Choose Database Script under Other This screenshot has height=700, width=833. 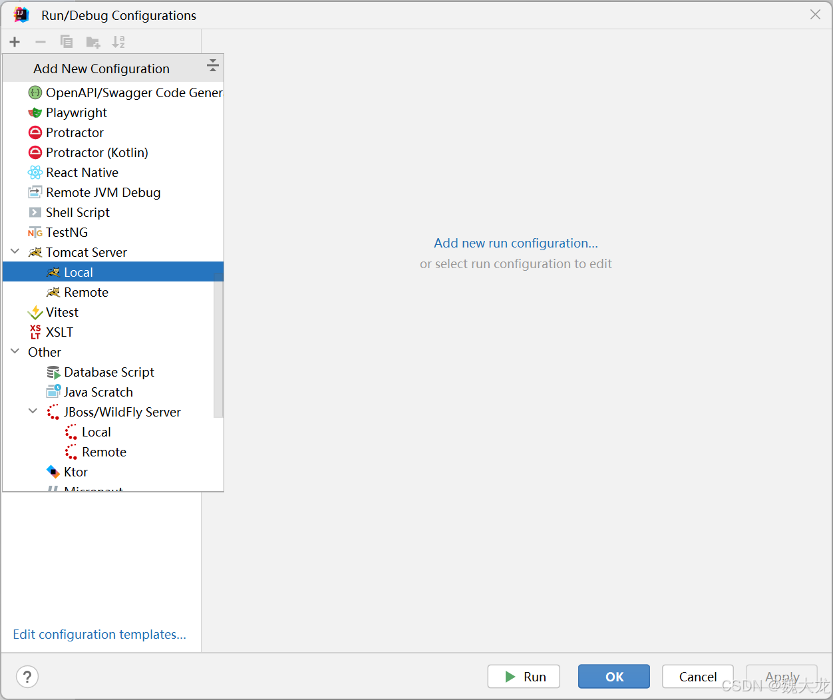113,372
